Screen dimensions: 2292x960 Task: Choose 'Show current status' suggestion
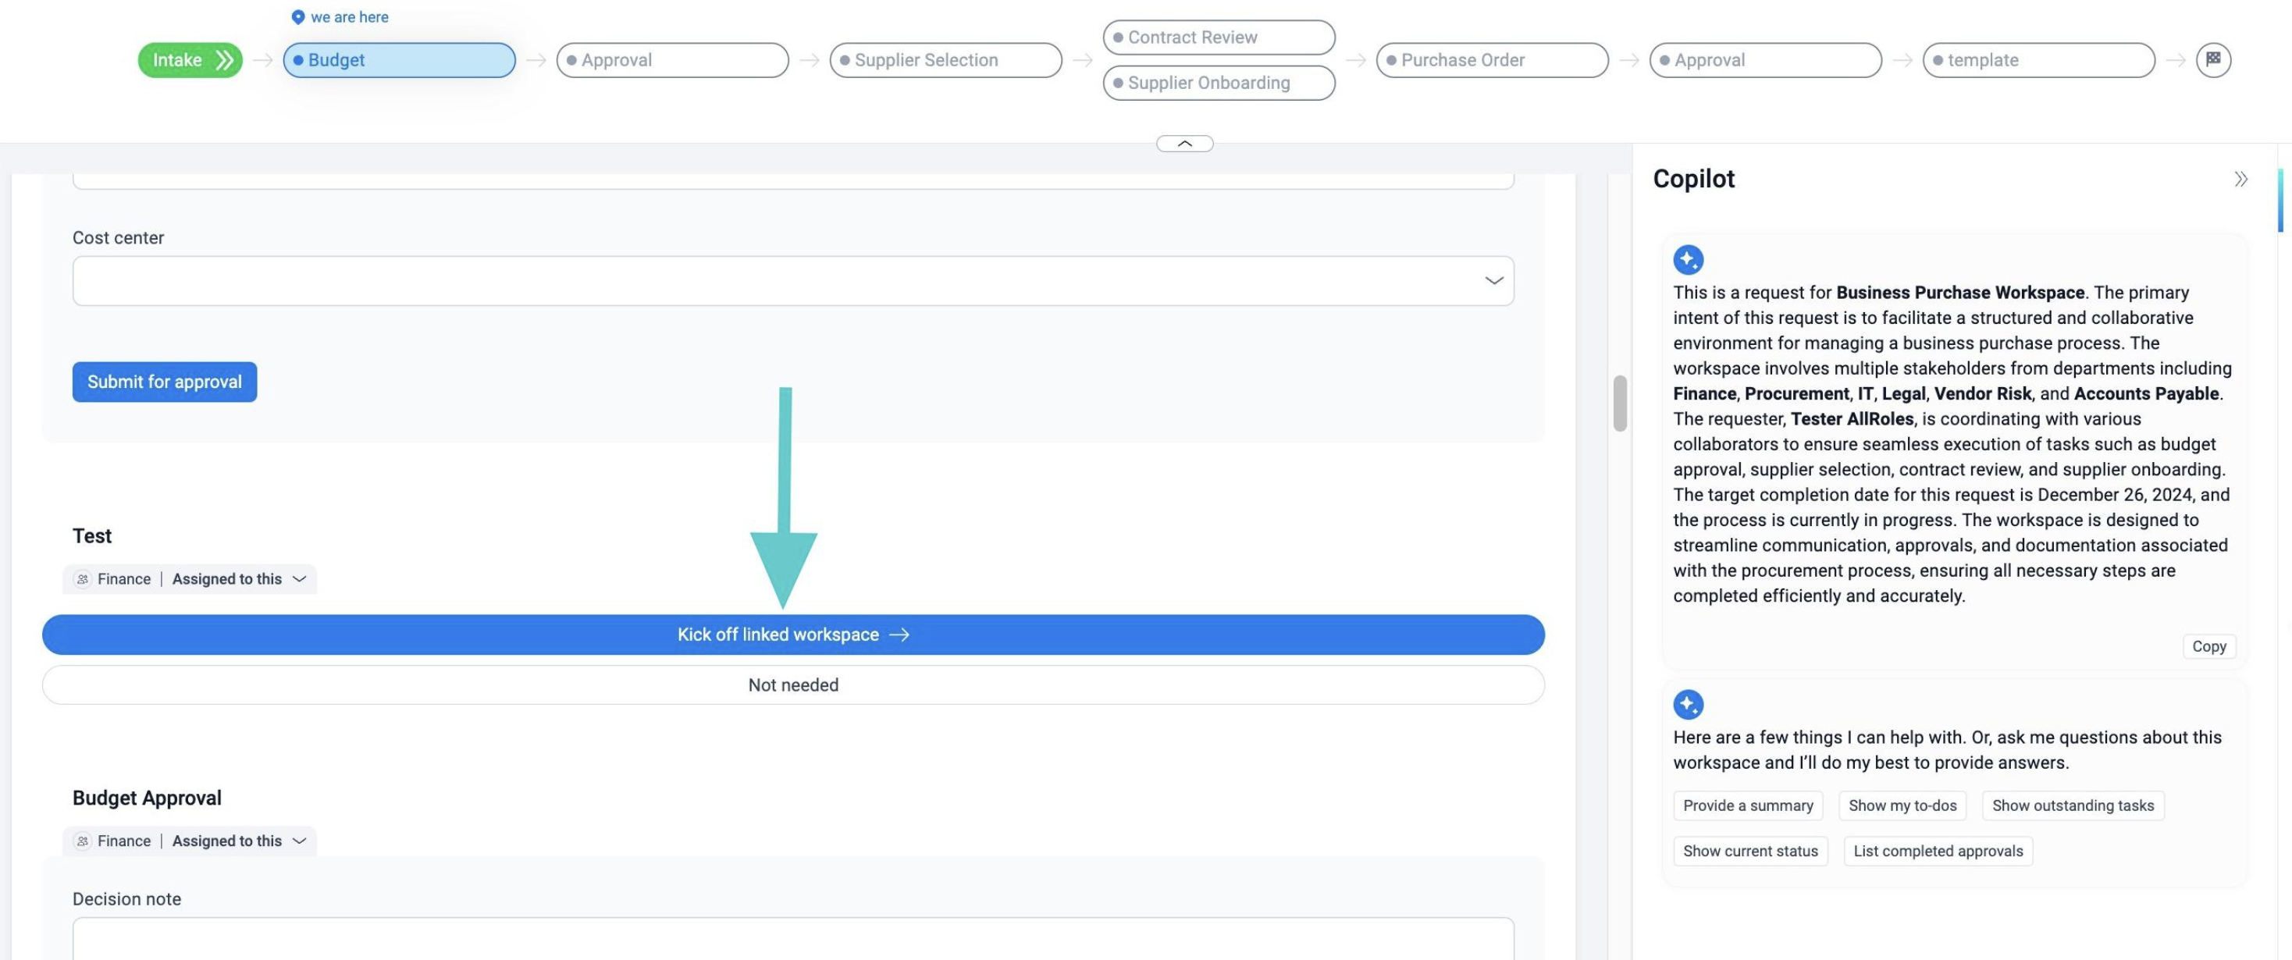point(1750,852)
